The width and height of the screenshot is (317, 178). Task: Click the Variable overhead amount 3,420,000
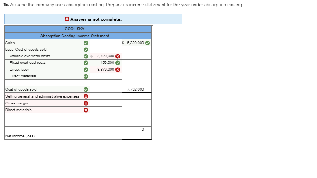pyautogui.click(x=106, y=56)
